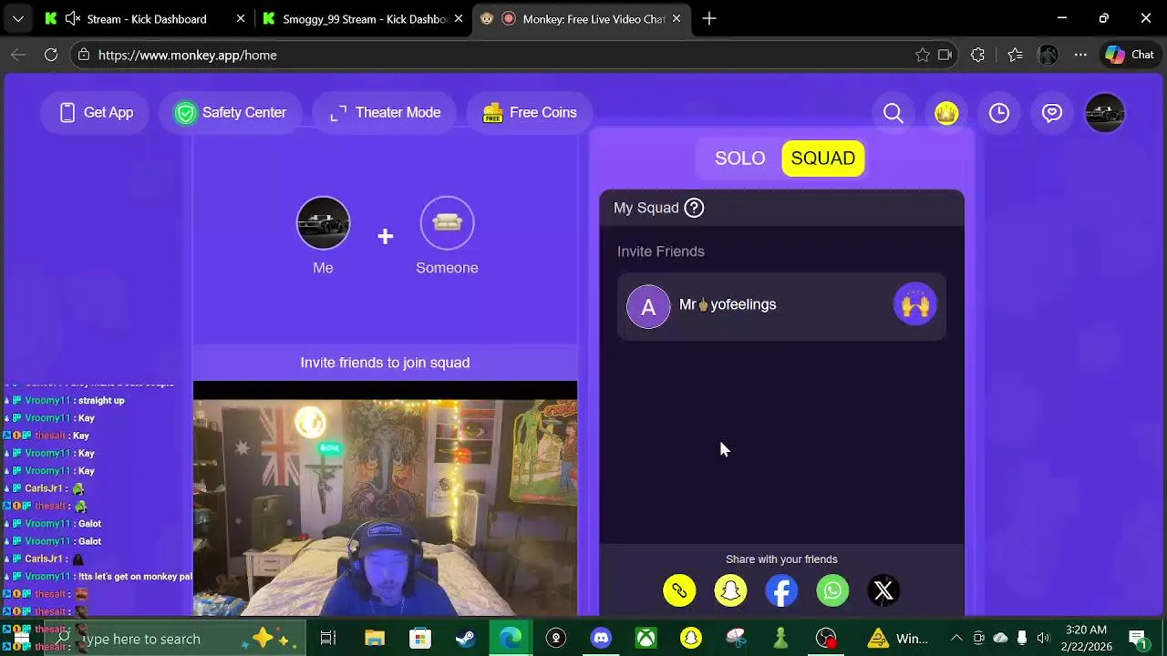Open Task View on the taskbar

tap(328, 639)
